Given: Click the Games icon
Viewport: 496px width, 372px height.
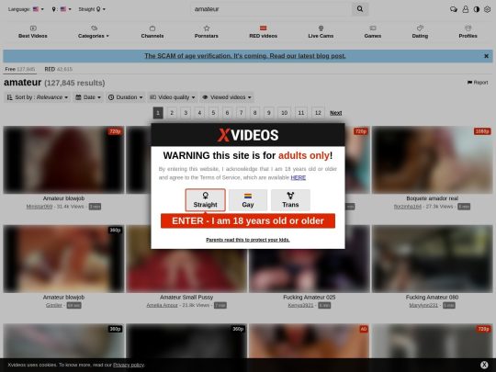Looking at the screenshot, I should (x=373, y=28).
